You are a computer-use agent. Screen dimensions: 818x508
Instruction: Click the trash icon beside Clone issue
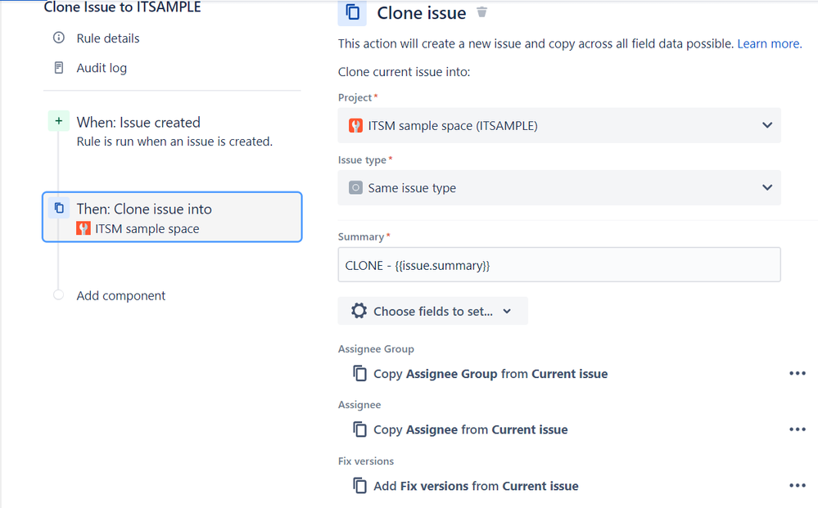(x=482, y=12)
